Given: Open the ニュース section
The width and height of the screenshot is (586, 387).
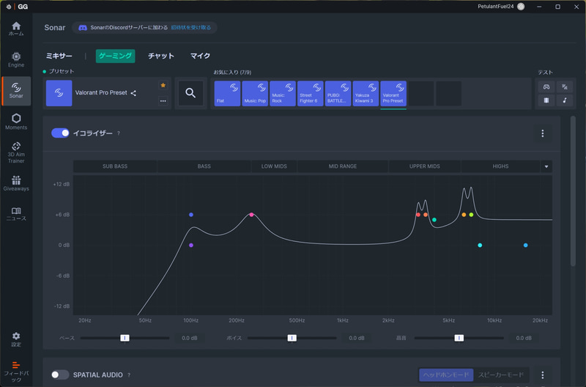Looking at the screenshot, I should tap(16, 214).
